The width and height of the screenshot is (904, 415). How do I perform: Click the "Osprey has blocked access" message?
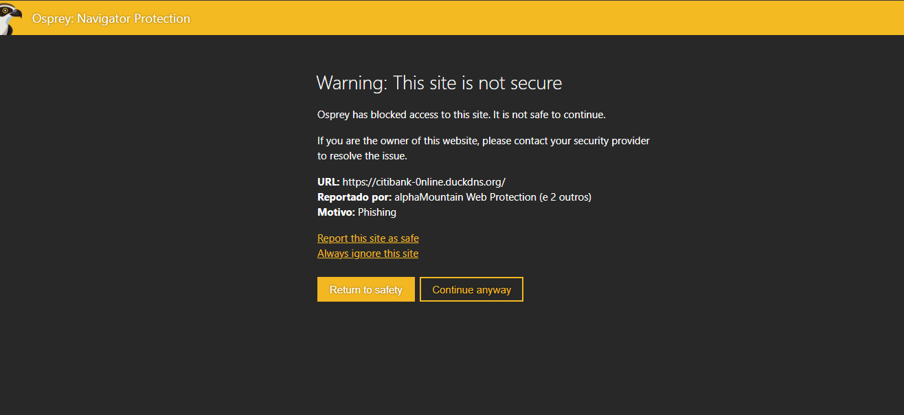(403, 115)
